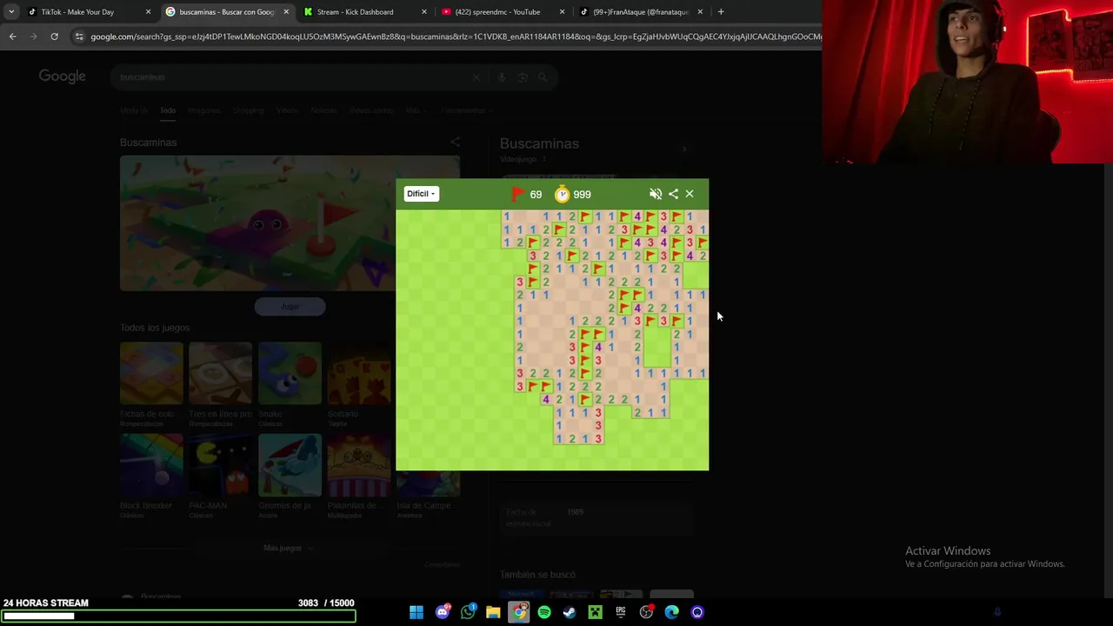1113x626 pixels.
Task: Clear the Google search query
Action: (x=477, y=77)
